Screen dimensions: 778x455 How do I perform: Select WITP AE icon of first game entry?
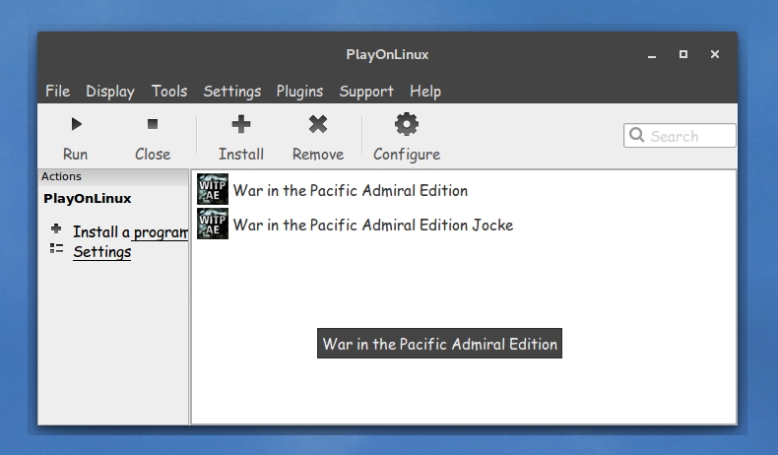point(213,189)
